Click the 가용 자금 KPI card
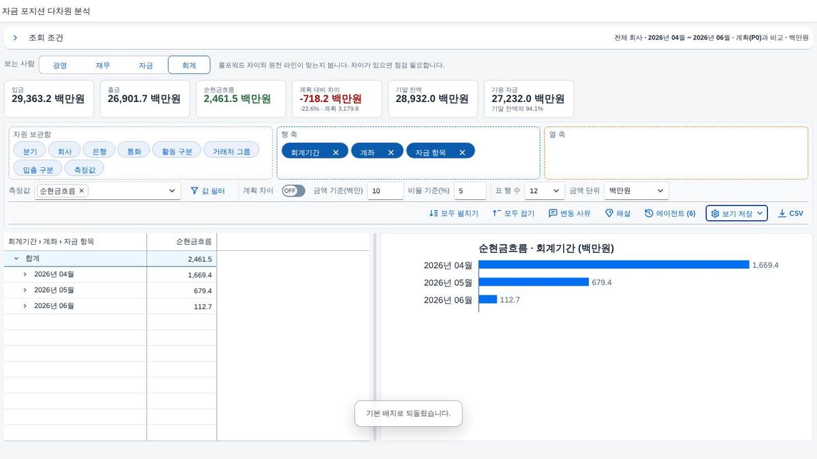 529,99
